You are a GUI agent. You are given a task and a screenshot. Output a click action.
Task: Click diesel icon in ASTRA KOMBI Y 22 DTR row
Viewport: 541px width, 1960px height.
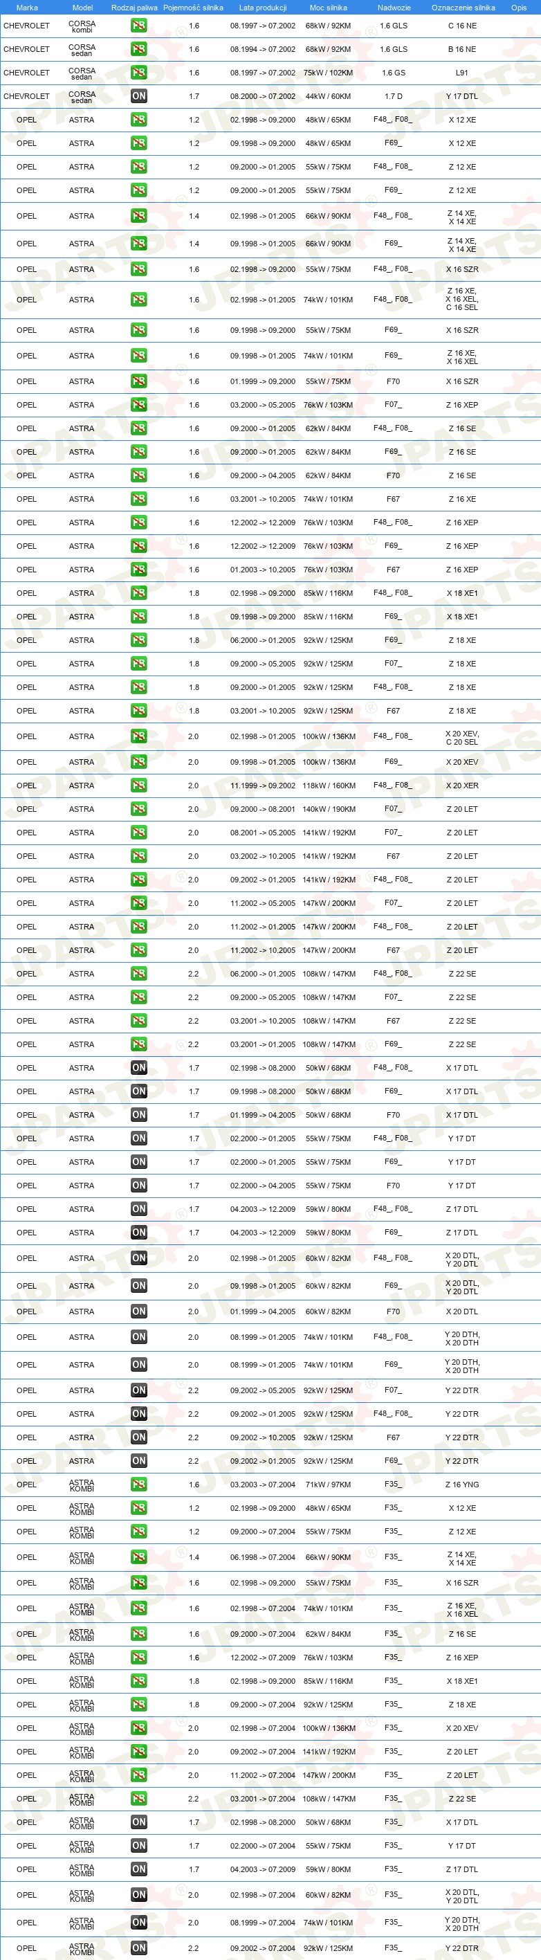click(x=138, y=1948)
